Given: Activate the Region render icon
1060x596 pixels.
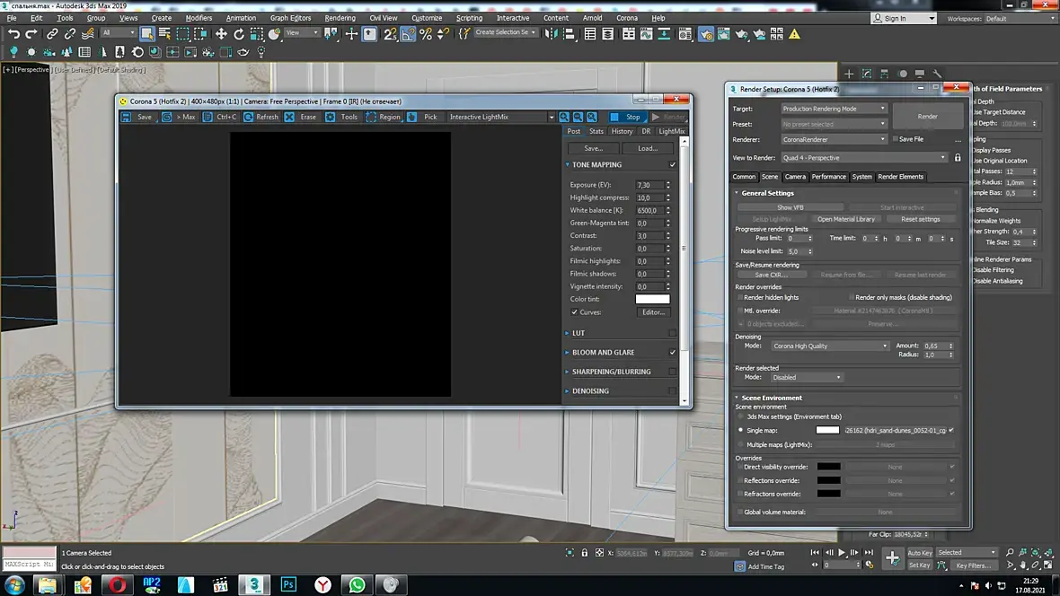Looking at the screenshot, I should (x=370, y=117).
